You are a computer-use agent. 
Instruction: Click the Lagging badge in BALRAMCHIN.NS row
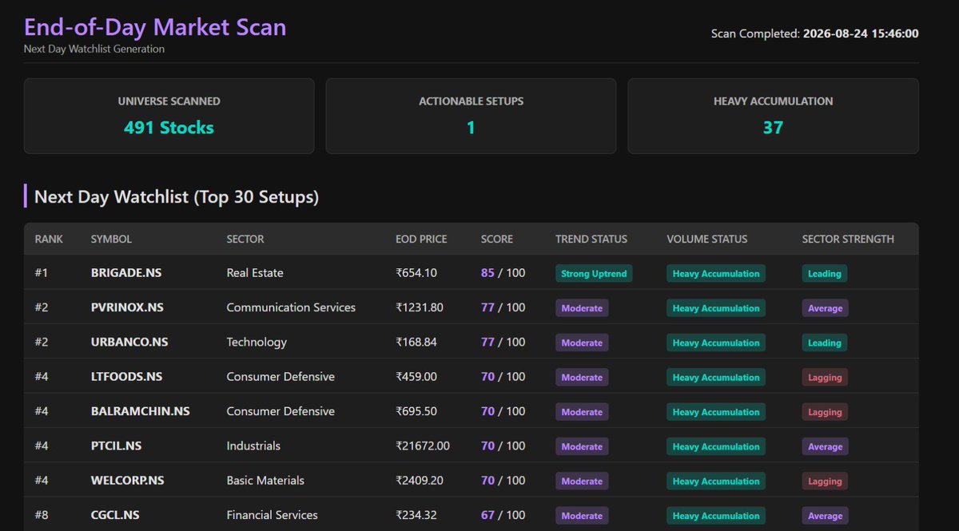825,412
